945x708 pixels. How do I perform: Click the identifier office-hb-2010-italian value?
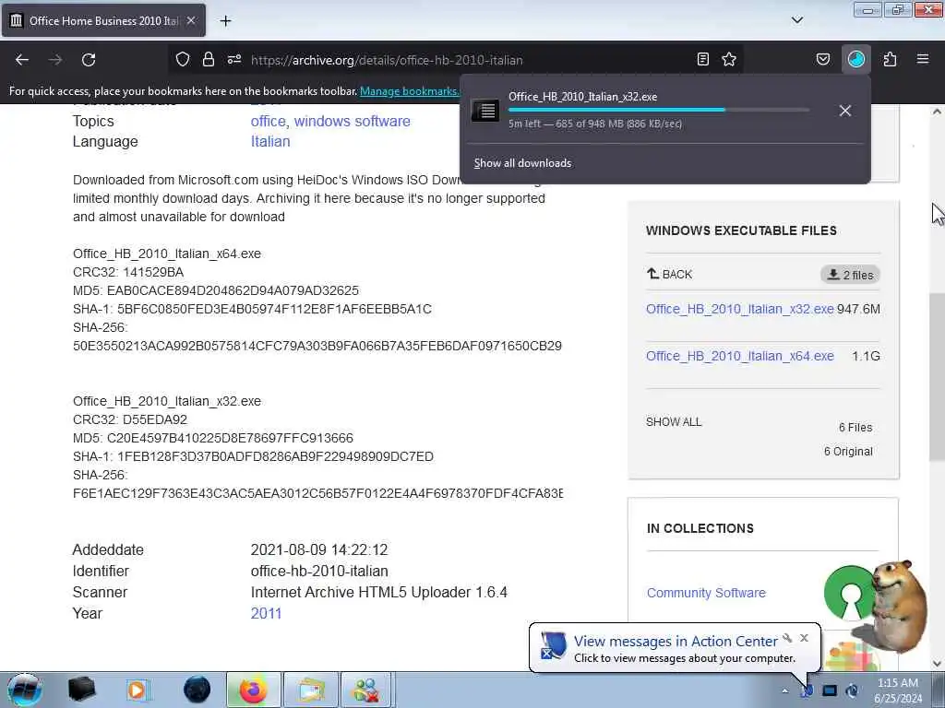pos(319,572)
